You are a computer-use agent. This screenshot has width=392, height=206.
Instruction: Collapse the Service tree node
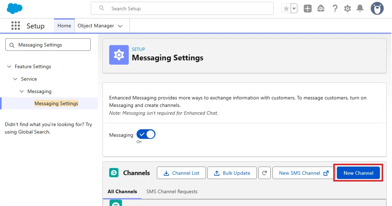(x=15, y=79)
